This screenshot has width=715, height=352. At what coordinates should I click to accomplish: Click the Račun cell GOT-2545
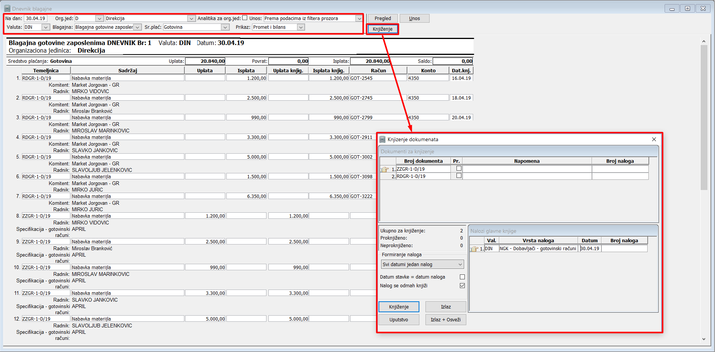[378, 78]
